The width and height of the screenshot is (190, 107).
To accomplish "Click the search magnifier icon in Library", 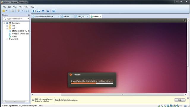I will pos(5,19).
